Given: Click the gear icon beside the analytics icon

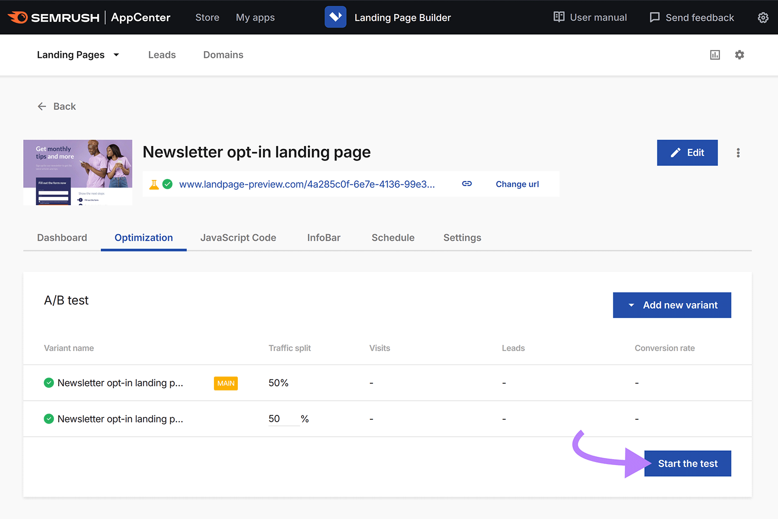Looking at the screenshot, I should (739, 54).
